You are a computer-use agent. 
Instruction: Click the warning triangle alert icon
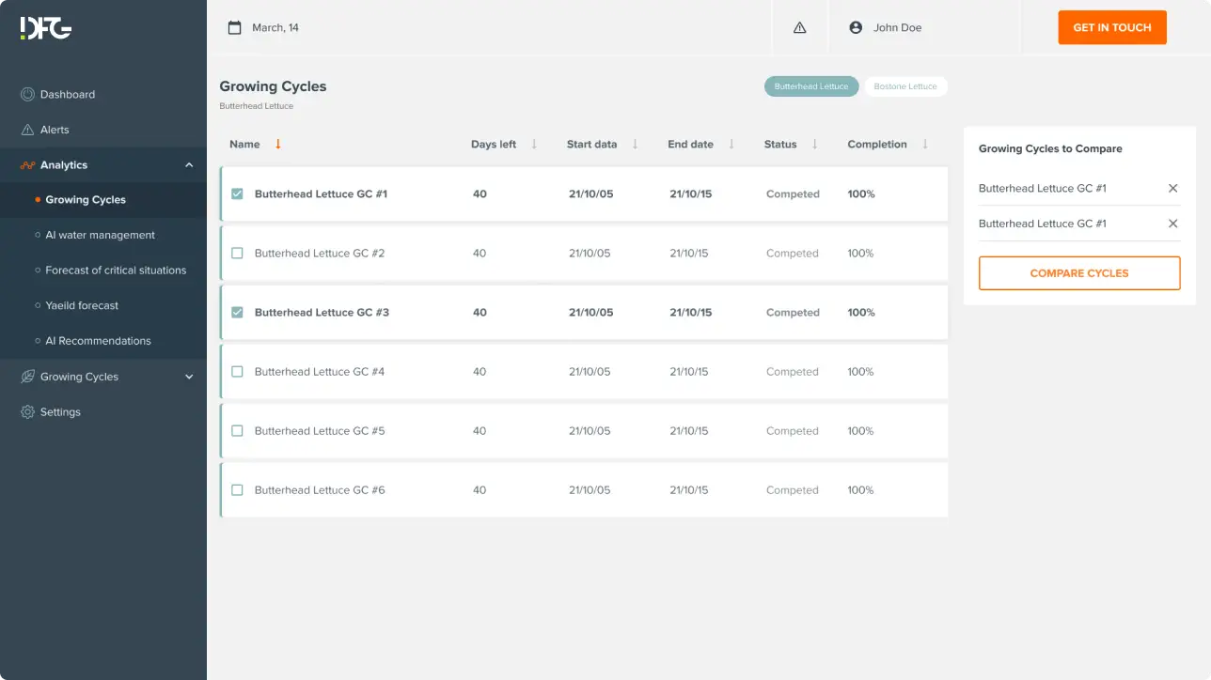click(799, 28)
